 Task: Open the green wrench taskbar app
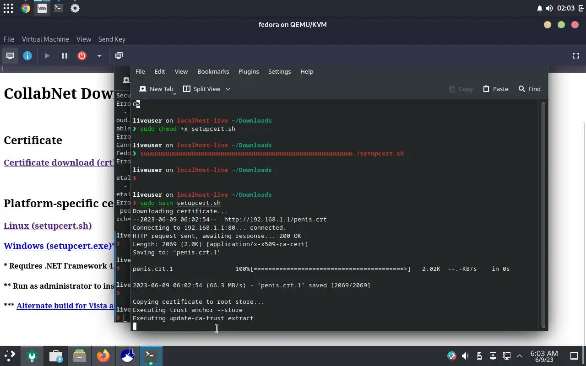[32, 356]
